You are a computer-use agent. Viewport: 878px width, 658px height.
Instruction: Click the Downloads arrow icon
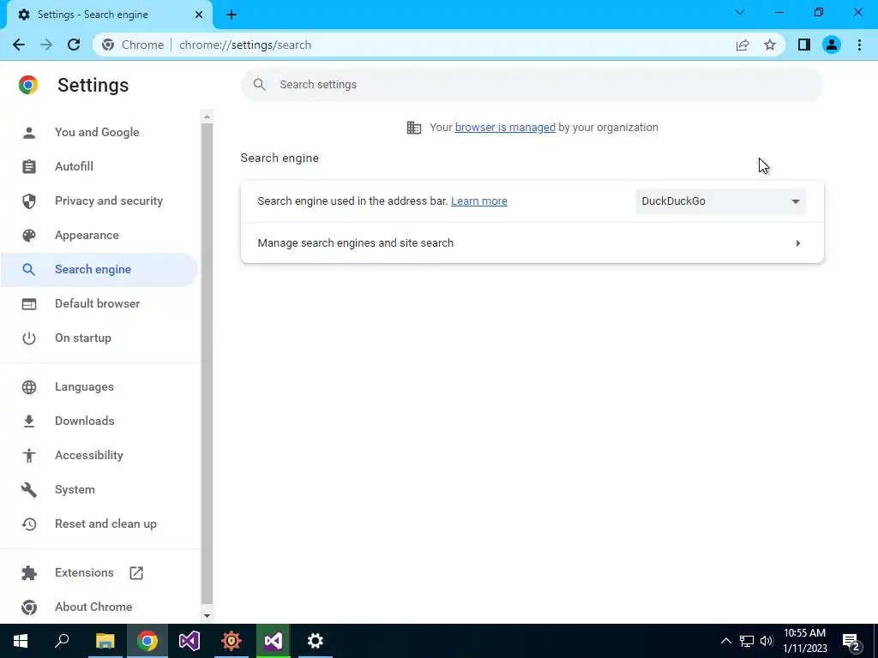(28, 422)
